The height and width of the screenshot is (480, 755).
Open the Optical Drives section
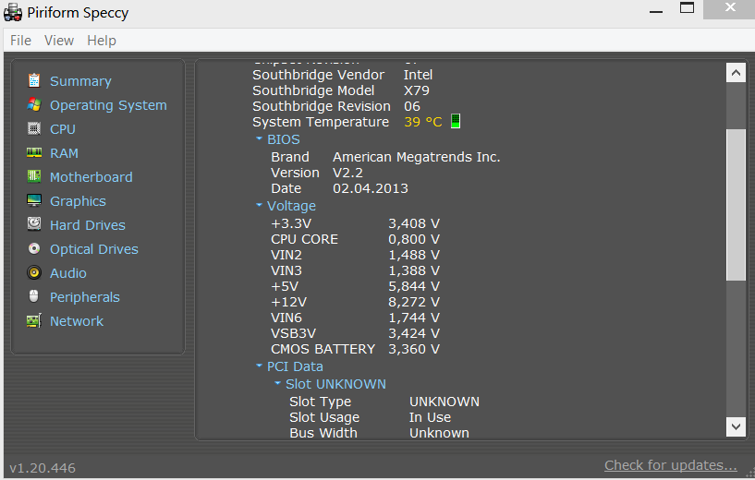click(x=94, y=249)
